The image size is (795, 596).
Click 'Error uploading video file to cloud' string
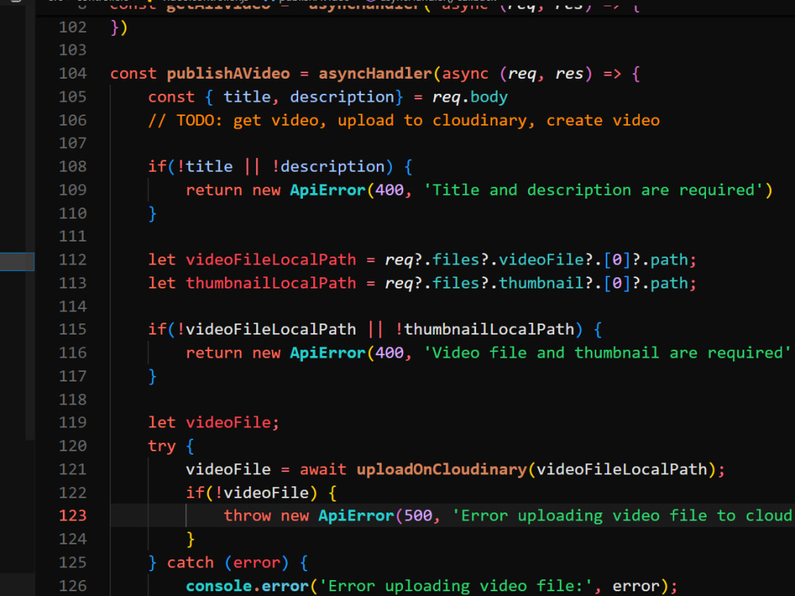[623, 516]
